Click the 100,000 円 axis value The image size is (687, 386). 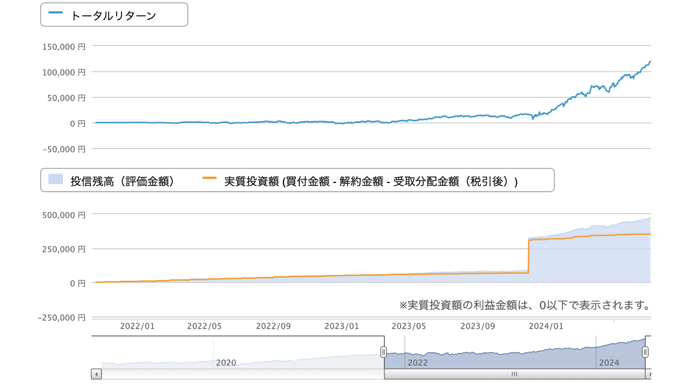(x=64, y=73)
